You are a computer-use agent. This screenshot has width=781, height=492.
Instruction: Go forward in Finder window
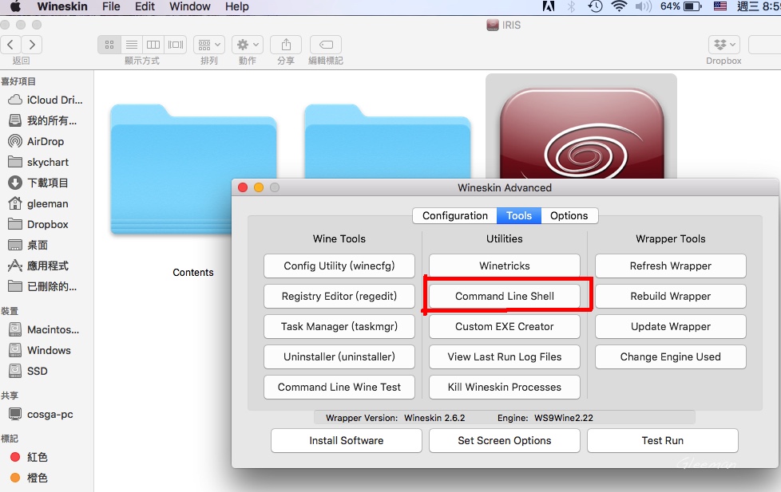[x=32, y=45]
